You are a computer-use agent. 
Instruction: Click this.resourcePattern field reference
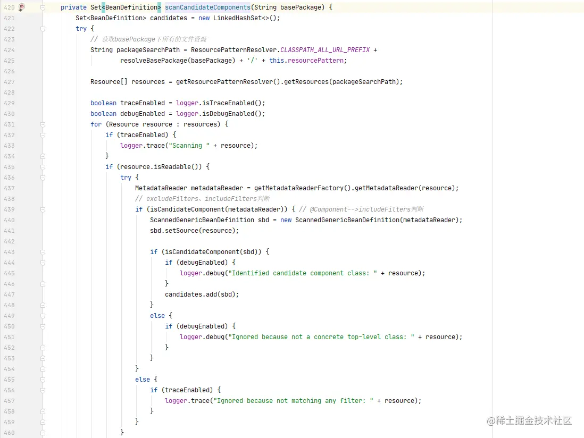point(306,60)
